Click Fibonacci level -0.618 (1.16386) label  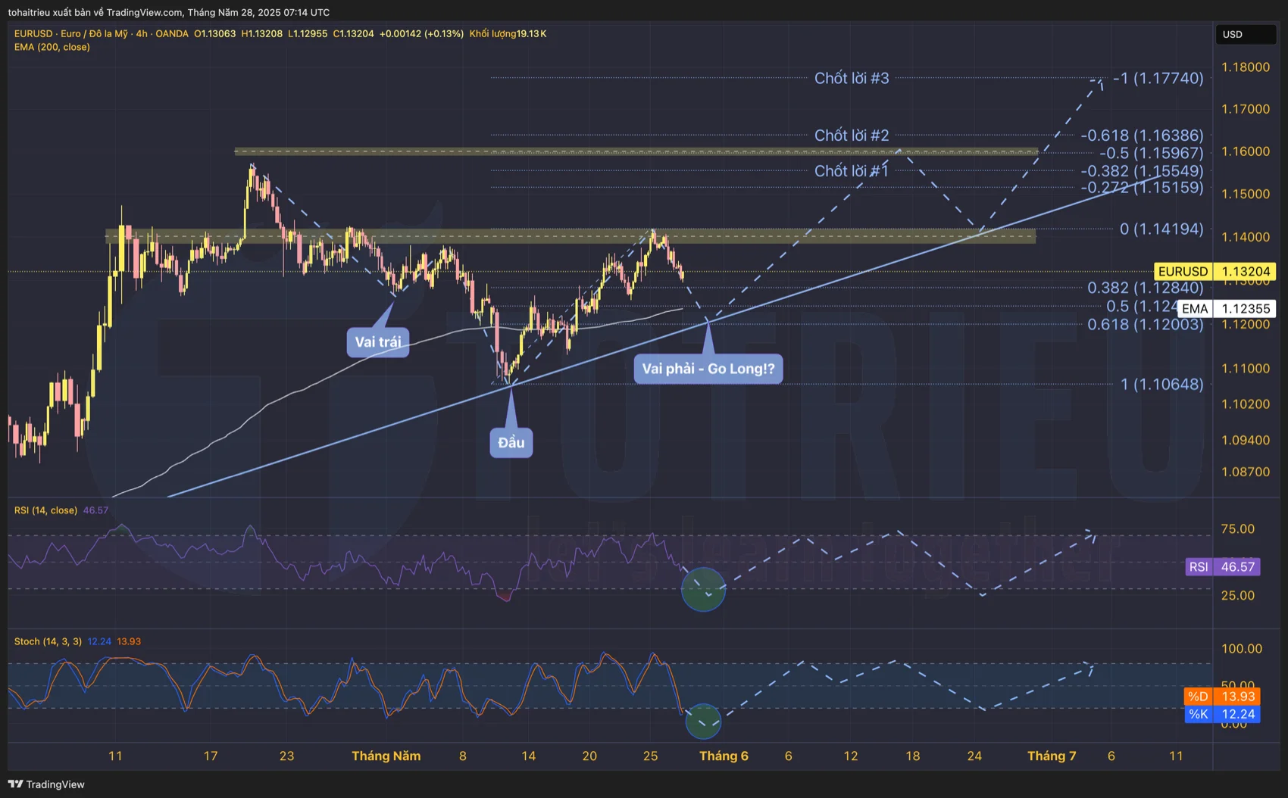click(1142, 136)
